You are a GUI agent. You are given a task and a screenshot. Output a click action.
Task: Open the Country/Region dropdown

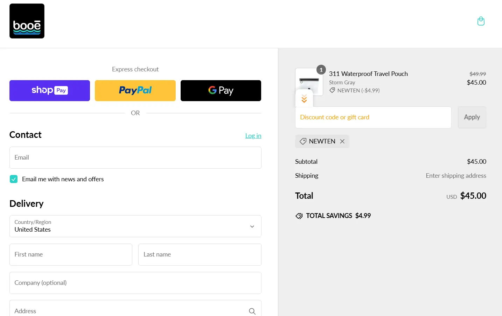(135, 226)
